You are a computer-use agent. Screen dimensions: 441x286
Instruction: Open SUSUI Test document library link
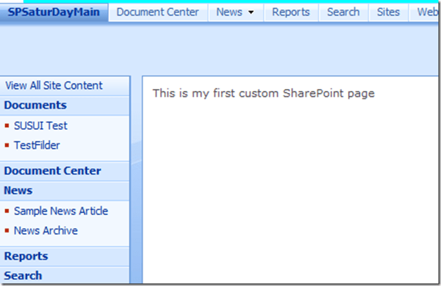(x=41, y=126)
